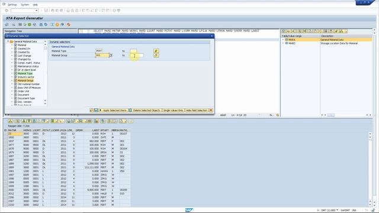Image resolution: width=379 pixels, height=213 pixels.
Task: Click the MTART cell HAWA
Action: click(x=105, y=171)
